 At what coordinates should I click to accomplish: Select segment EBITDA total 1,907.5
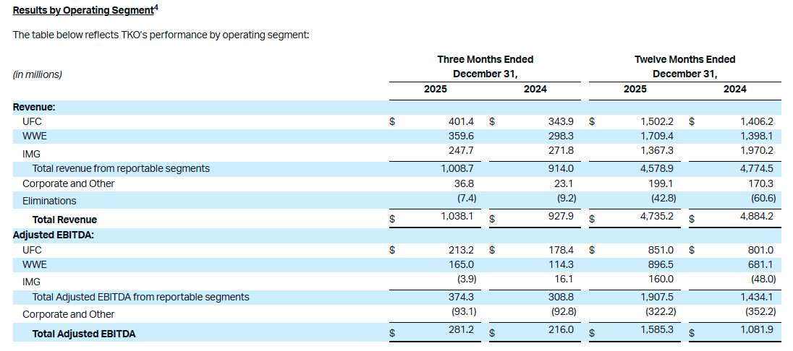coord(658,296)
